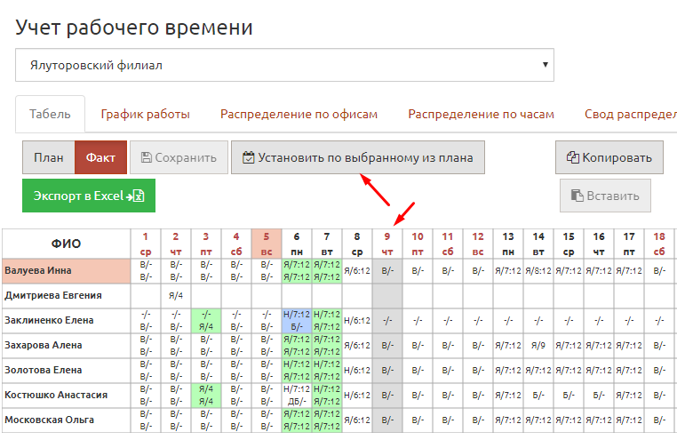Click Костюшко Анастасия's day 16 cell Б/-
Viewport: 677px width, 440px height.
[599, 395]
